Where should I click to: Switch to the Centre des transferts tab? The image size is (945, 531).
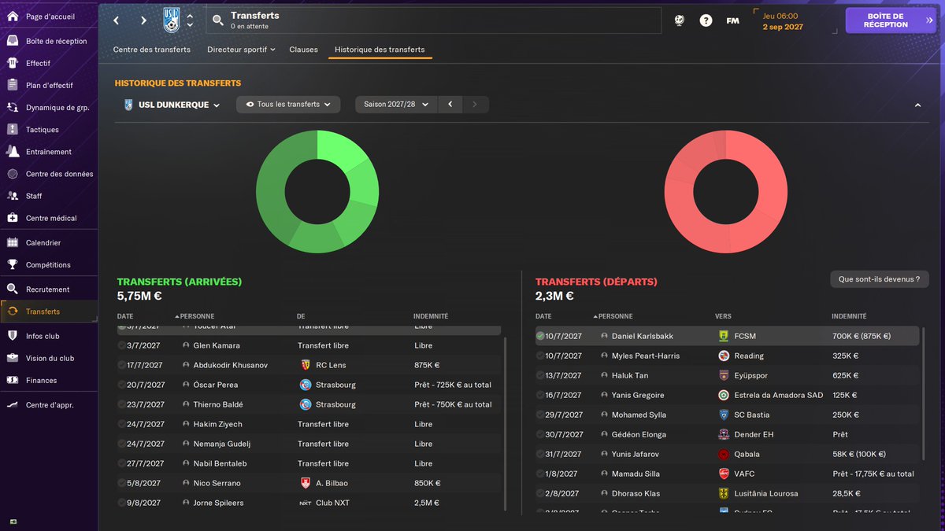tap(152, 50)
